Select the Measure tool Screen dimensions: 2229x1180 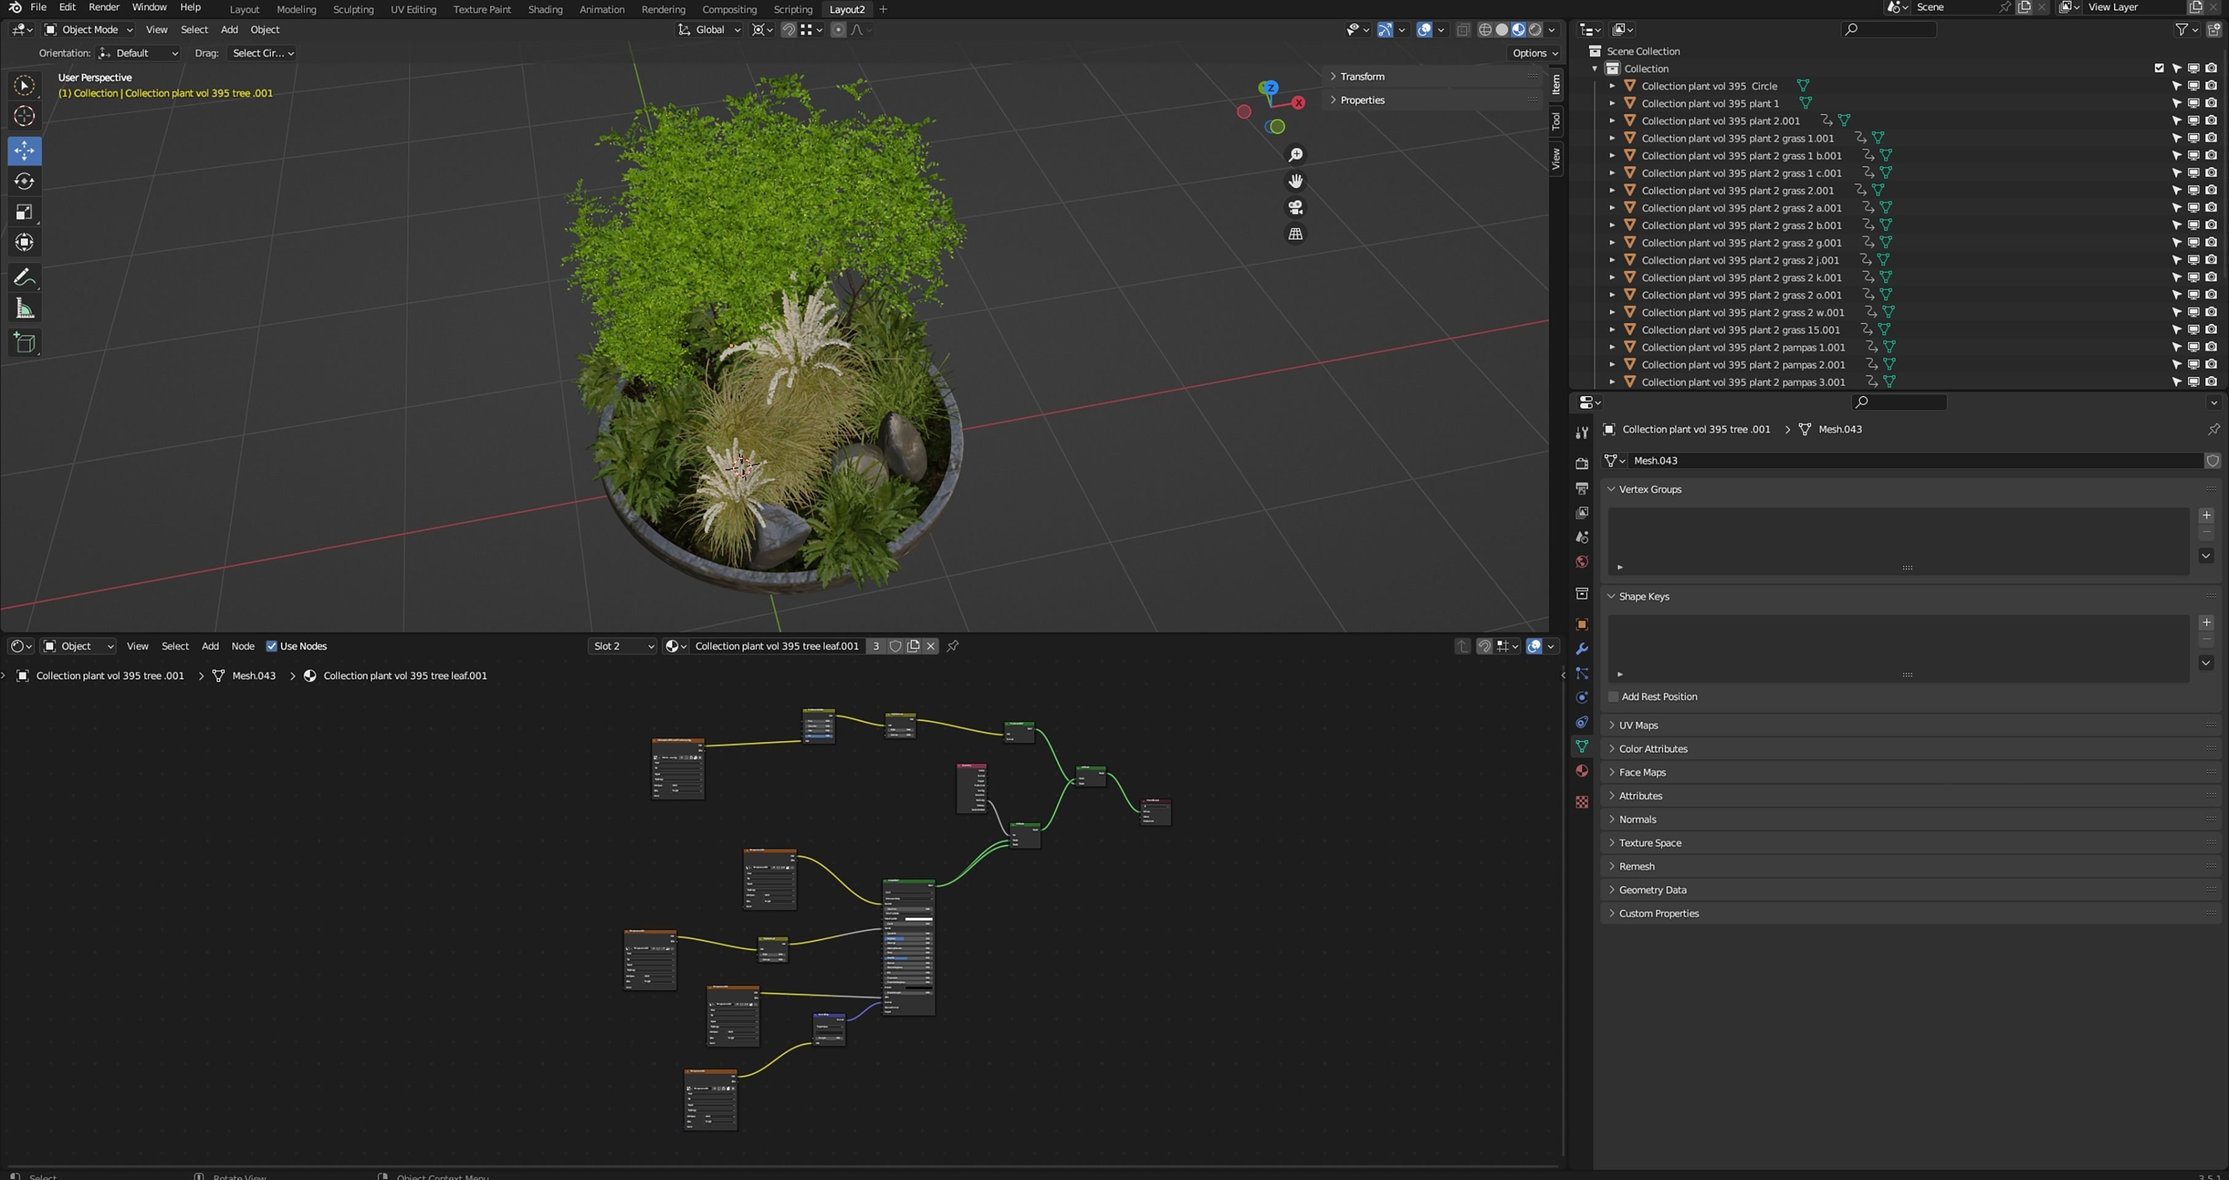[24, 309]
